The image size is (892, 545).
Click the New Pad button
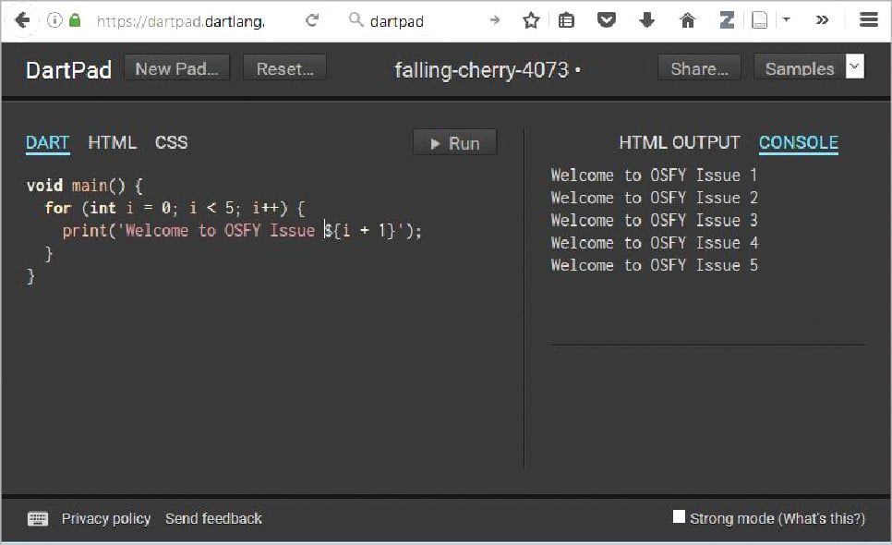[x=177, y=68]
